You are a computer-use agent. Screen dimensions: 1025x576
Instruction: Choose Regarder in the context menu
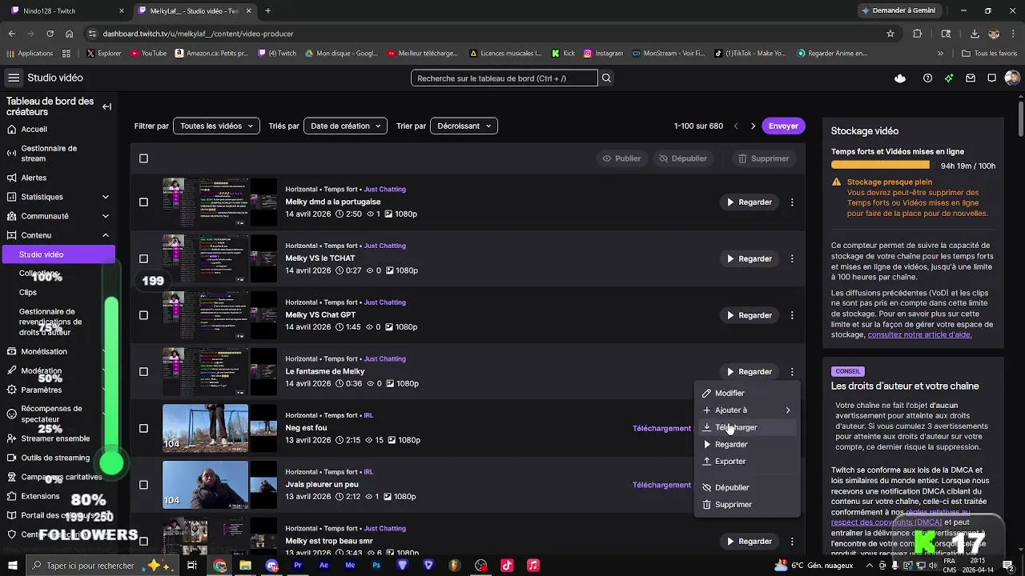pos(746,444)
